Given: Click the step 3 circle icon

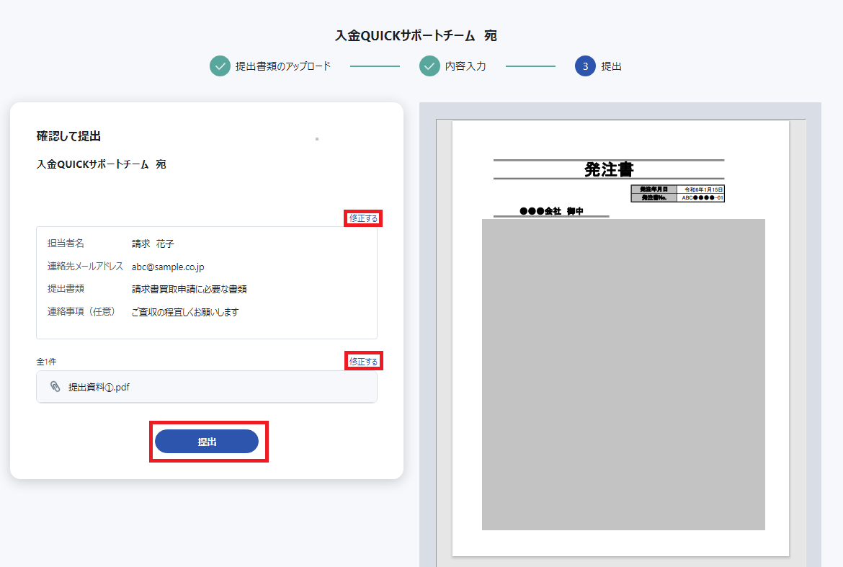Looking at the screenshot, I should tap(586, 66).
